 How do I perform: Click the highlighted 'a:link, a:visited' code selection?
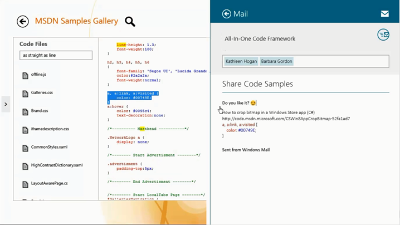tap(133, 97)
